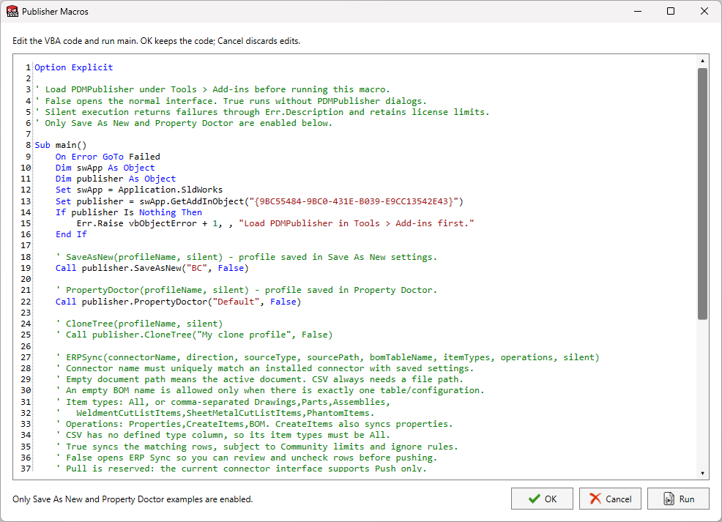Click the Cancel button with red X
The image size is (722, 522).
click(x=610, y=499)
